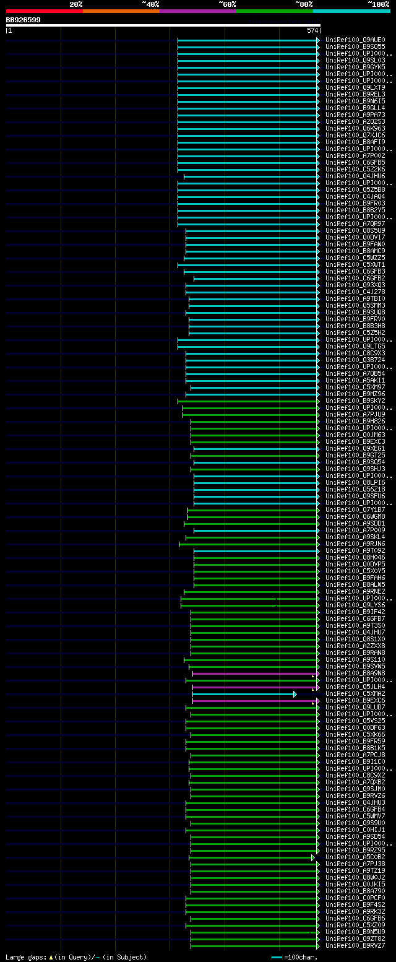Click the magenta alignment bar for B8A9N8
396x962 pixels.
click(256, 674)
